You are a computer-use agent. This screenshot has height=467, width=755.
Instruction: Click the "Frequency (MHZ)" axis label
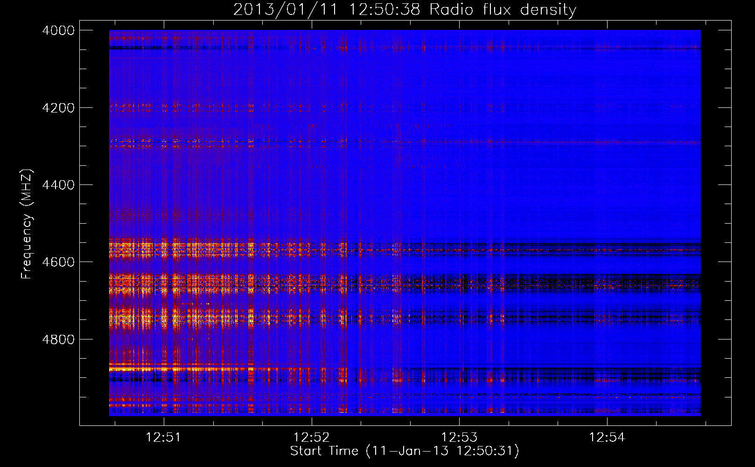tap(27, 224)
